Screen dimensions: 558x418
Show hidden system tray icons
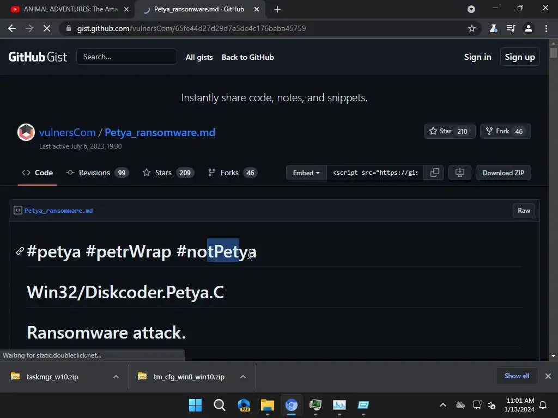pos(442,405)
